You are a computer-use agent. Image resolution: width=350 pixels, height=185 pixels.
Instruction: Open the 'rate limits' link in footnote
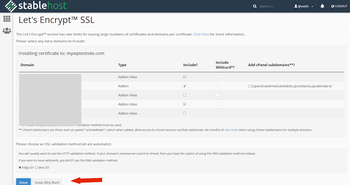[231, 130]
